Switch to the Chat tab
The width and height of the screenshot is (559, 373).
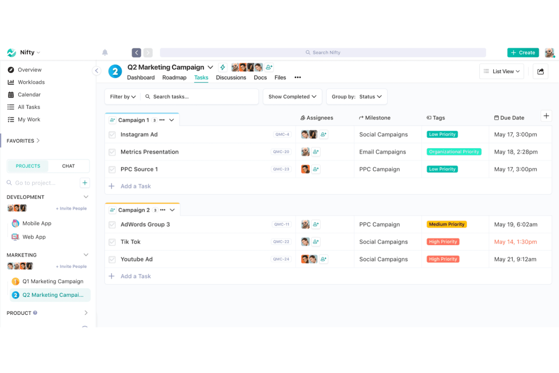point(68,166)
